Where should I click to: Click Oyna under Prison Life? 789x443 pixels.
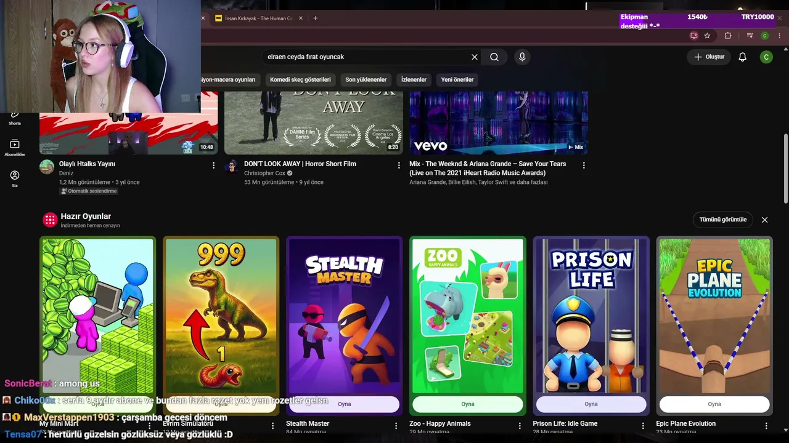(x=591, y=404)
